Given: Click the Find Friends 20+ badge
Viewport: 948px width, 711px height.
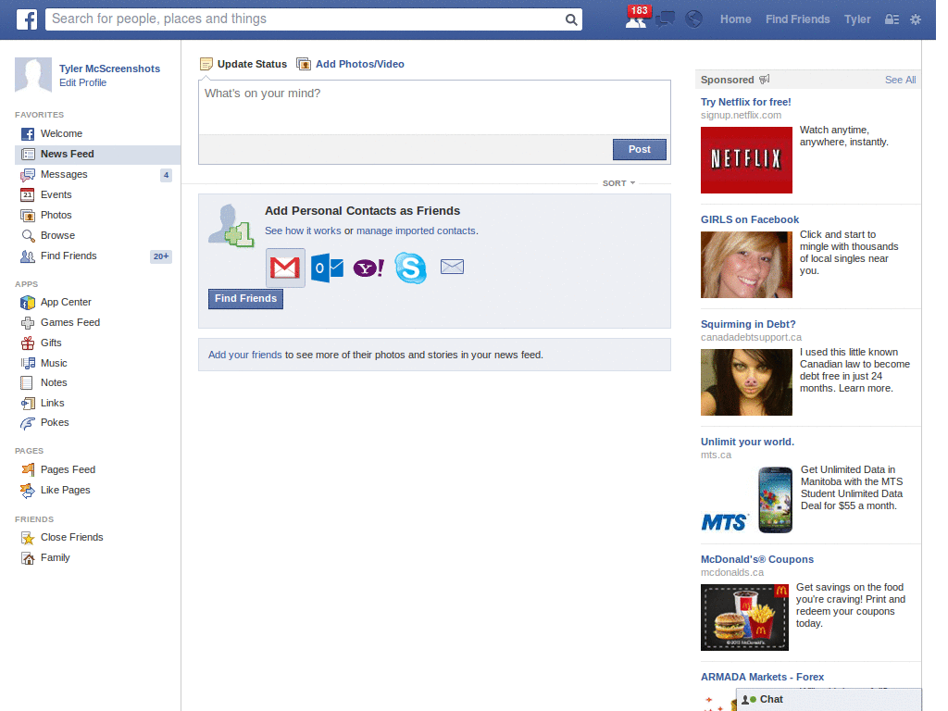Looking at the screenshot, I should 161,256.
